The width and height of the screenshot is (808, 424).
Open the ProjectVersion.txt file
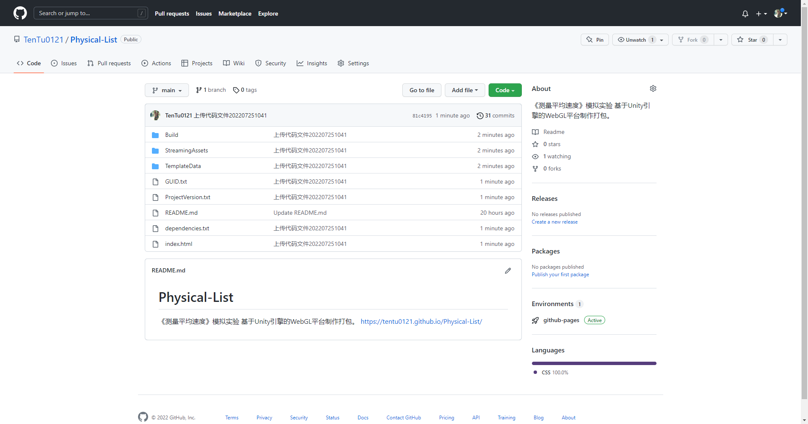[x=188, y=197]
